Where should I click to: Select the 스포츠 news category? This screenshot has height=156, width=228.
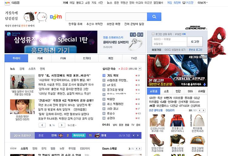tap(32, 69)
